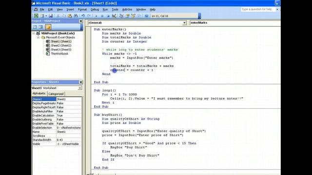Select the EnableAutoFilter property row
312x175 pixels.
[x=57, y=111]
